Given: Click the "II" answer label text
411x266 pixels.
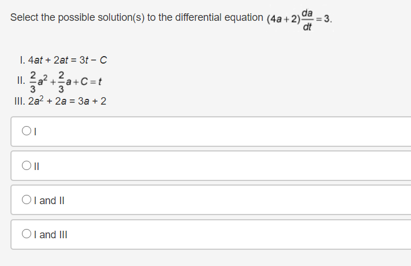Looking at the screenshot, I should [x=36, y=167].
